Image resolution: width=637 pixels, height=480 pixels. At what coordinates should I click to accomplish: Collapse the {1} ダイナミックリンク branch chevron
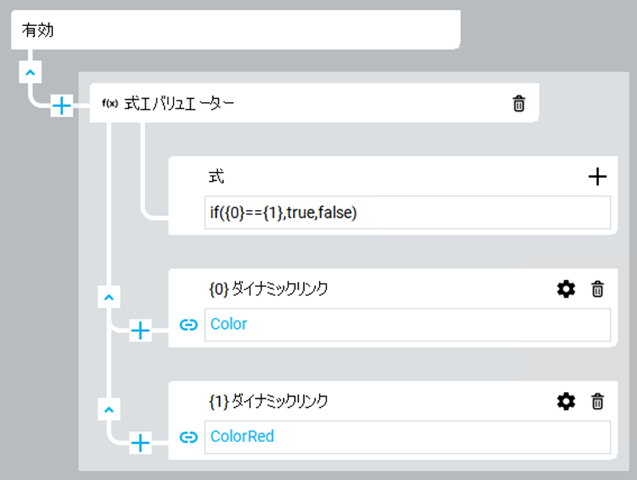(109, 409)
